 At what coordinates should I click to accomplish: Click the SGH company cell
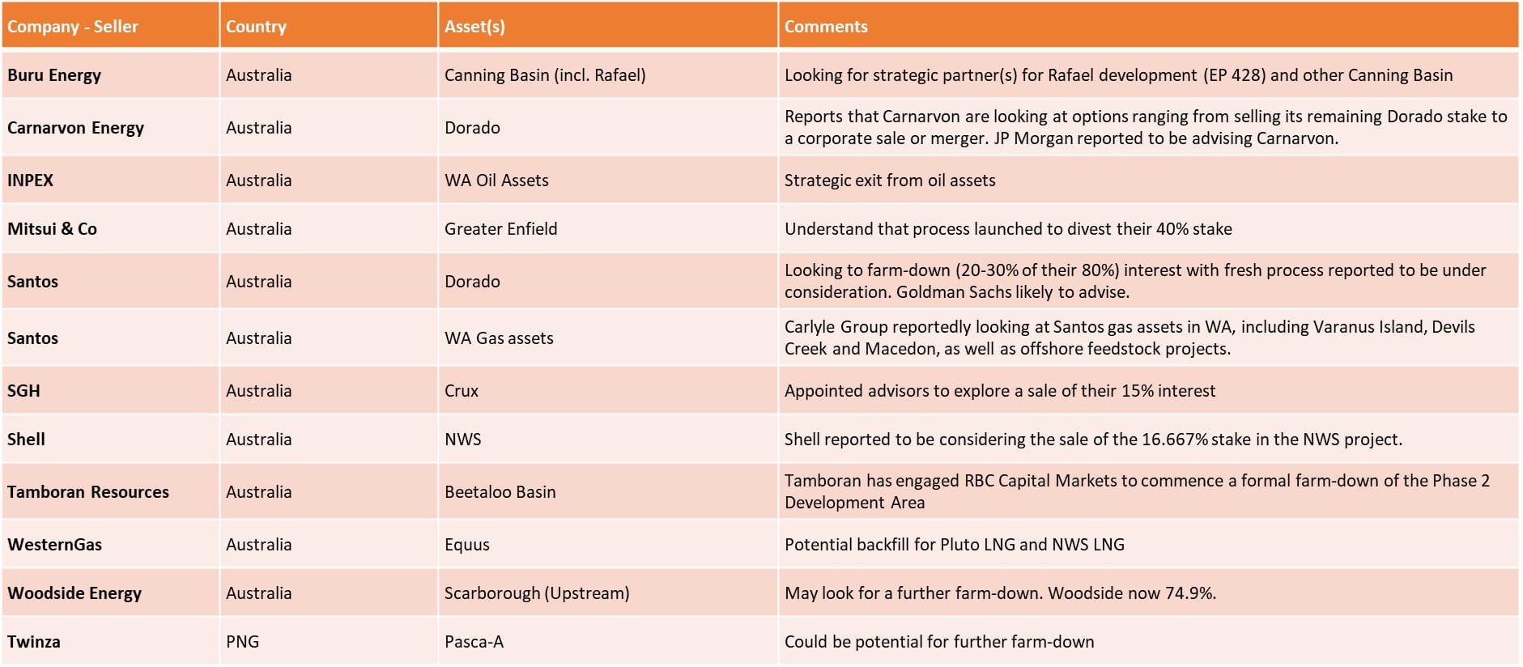(23, 391)
